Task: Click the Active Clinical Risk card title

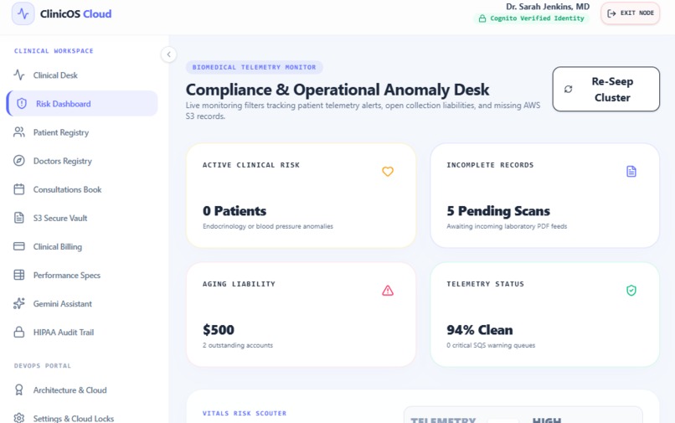Action: pos(251,165)
